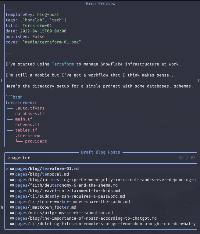Click the 34 / 63 result counter
The width and height of the screenshot is (200, 234).
[x=187, y=158]
